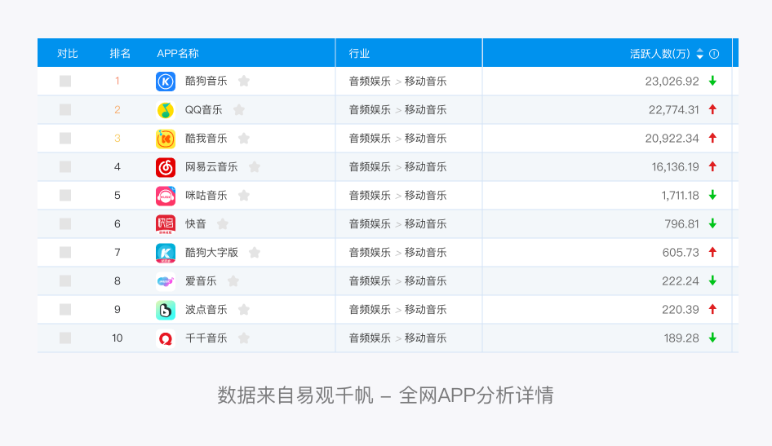Sort by 活跃人数(万) using sort arrows
The width and height of the screenshot is (772, 446).
pyautogui.click(x=699, y=54)
